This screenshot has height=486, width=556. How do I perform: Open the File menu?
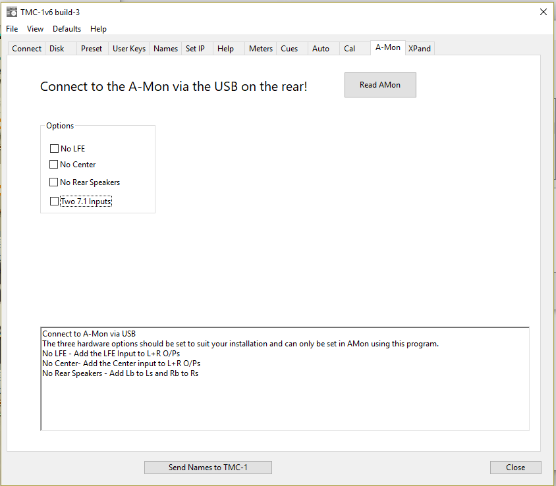tap(12, 29)
